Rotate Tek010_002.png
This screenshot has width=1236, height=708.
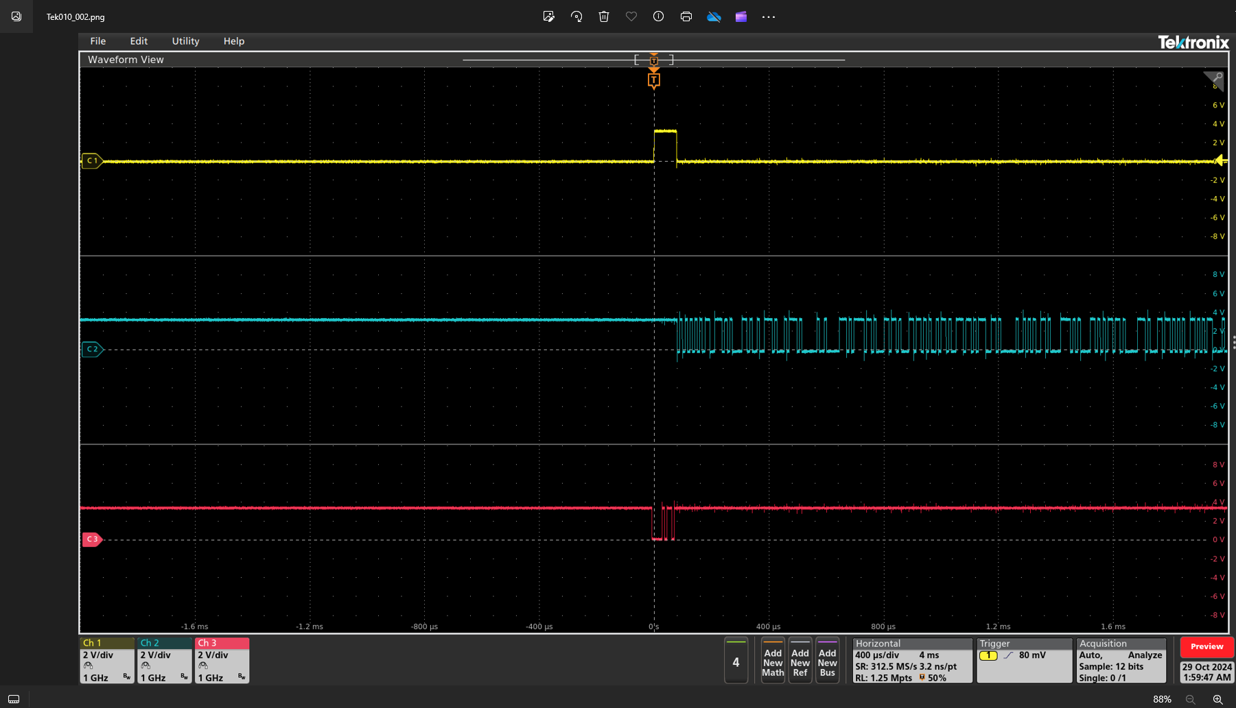pos(576,16)
